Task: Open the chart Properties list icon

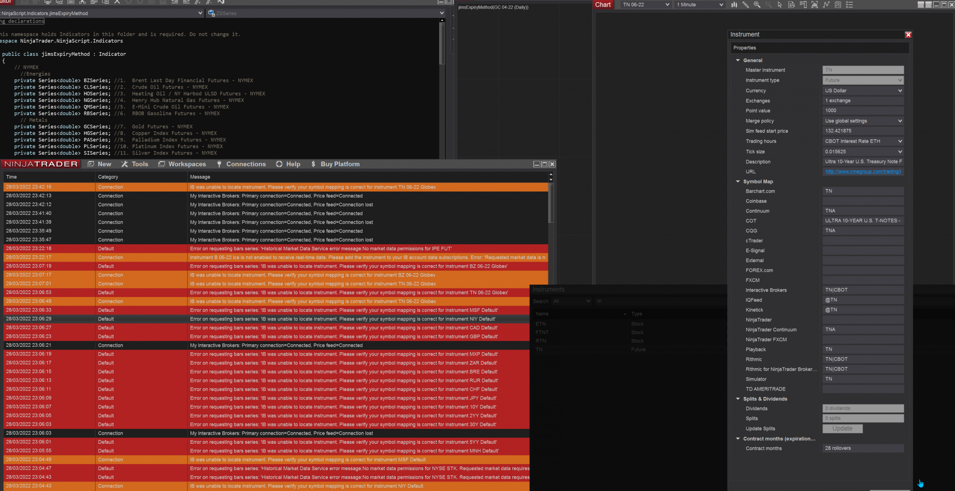Action: click(x=849, y=4)
